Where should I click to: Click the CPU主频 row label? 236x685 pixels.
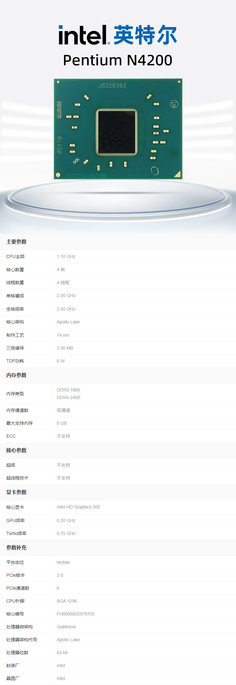pyautogui.click(x=15, y=256)
